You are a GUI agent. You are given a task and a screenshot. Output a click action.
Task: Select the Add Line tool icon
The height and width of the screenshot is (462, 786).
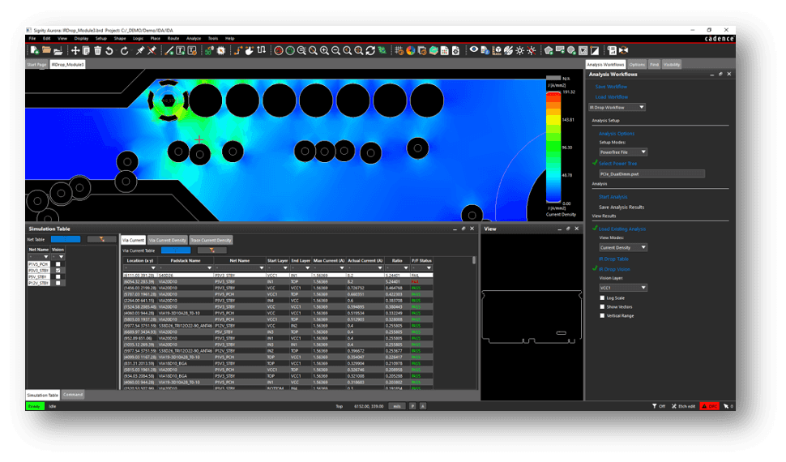tap(169, 51)
